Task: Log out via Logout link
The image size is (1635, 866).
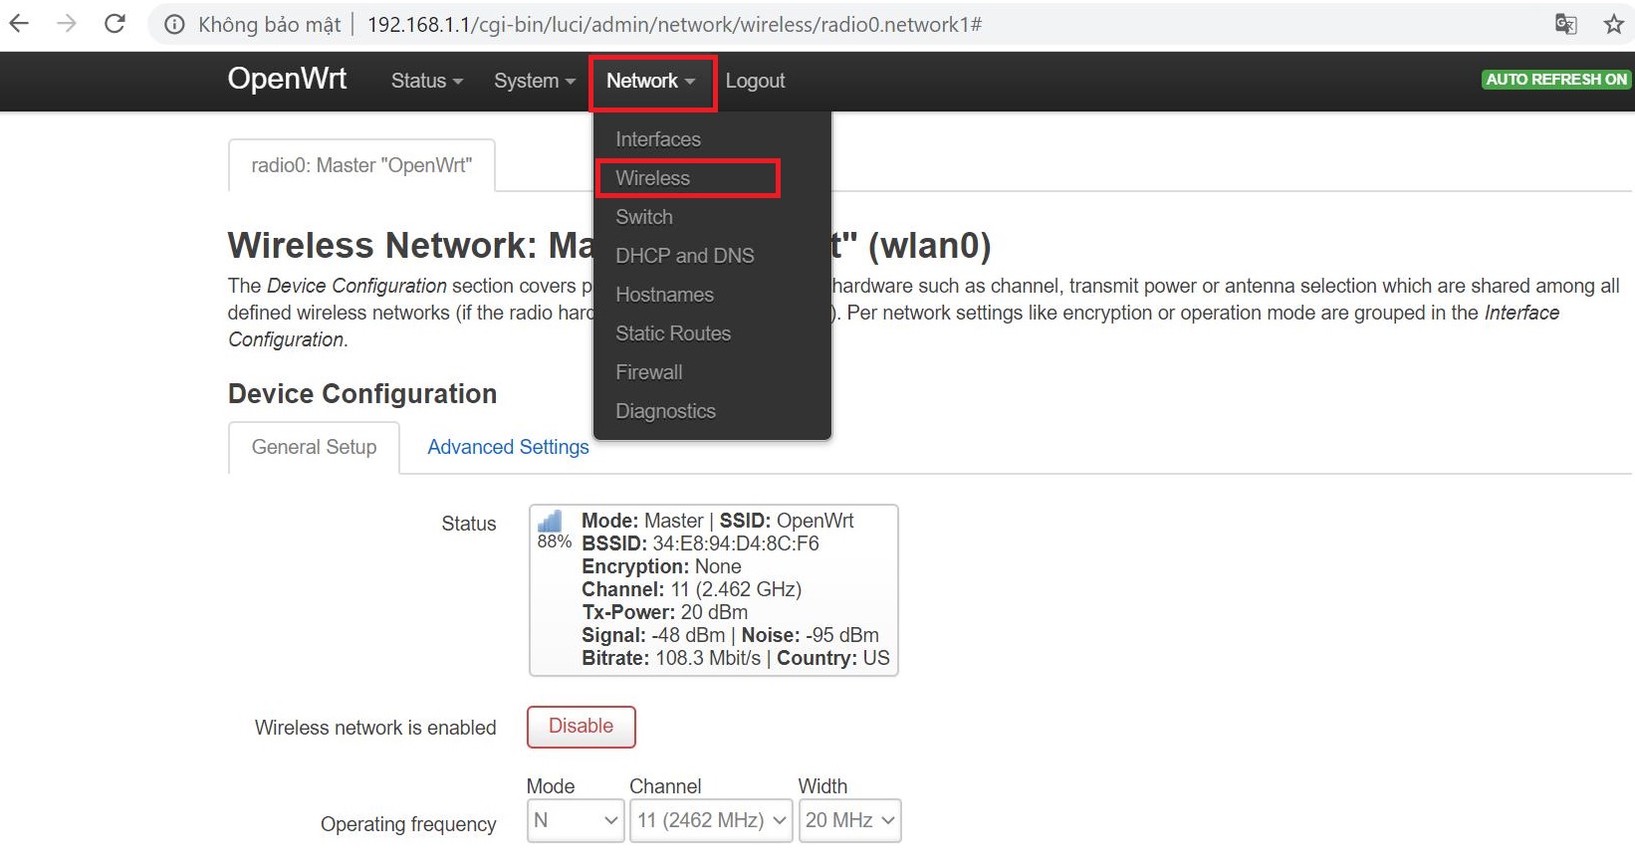Action: pyautogui.click(x=755, y=81)
